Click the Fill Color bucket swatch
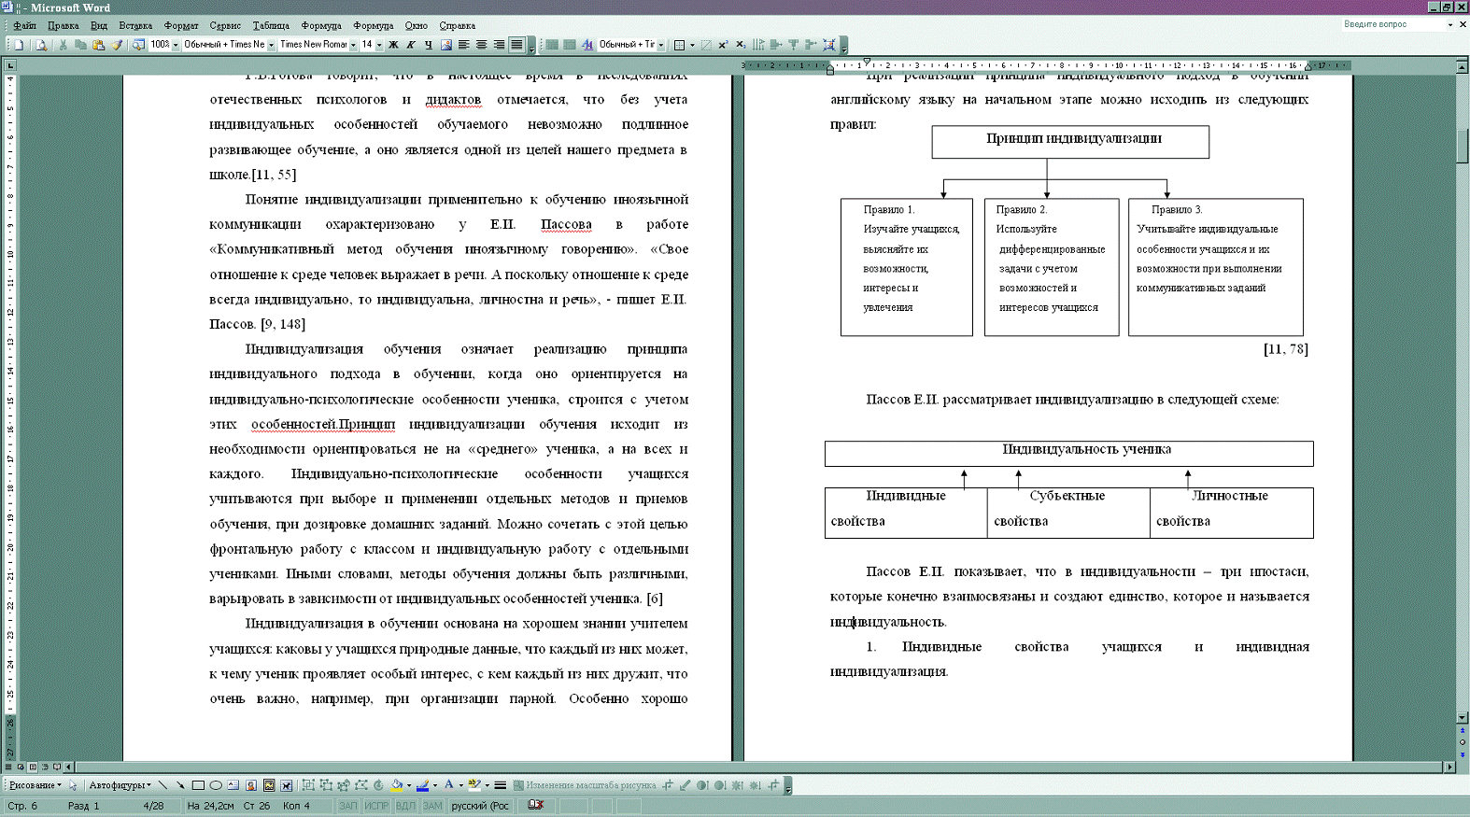 pyautogui.click(x=396, y=785)
